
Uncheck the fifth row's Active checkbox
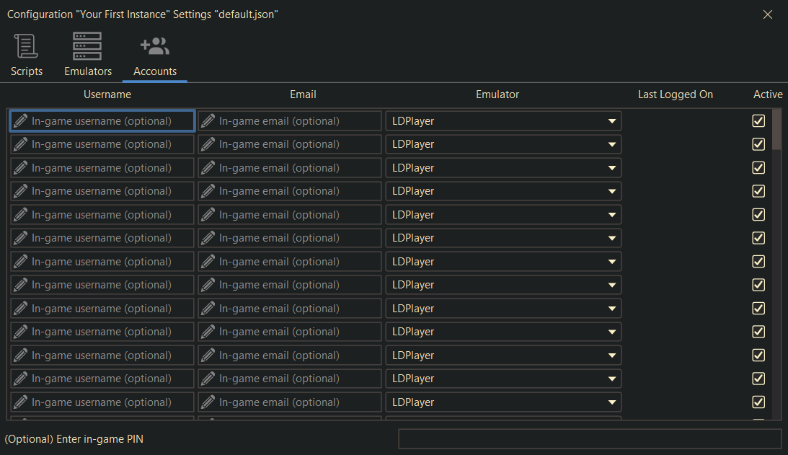758,215
